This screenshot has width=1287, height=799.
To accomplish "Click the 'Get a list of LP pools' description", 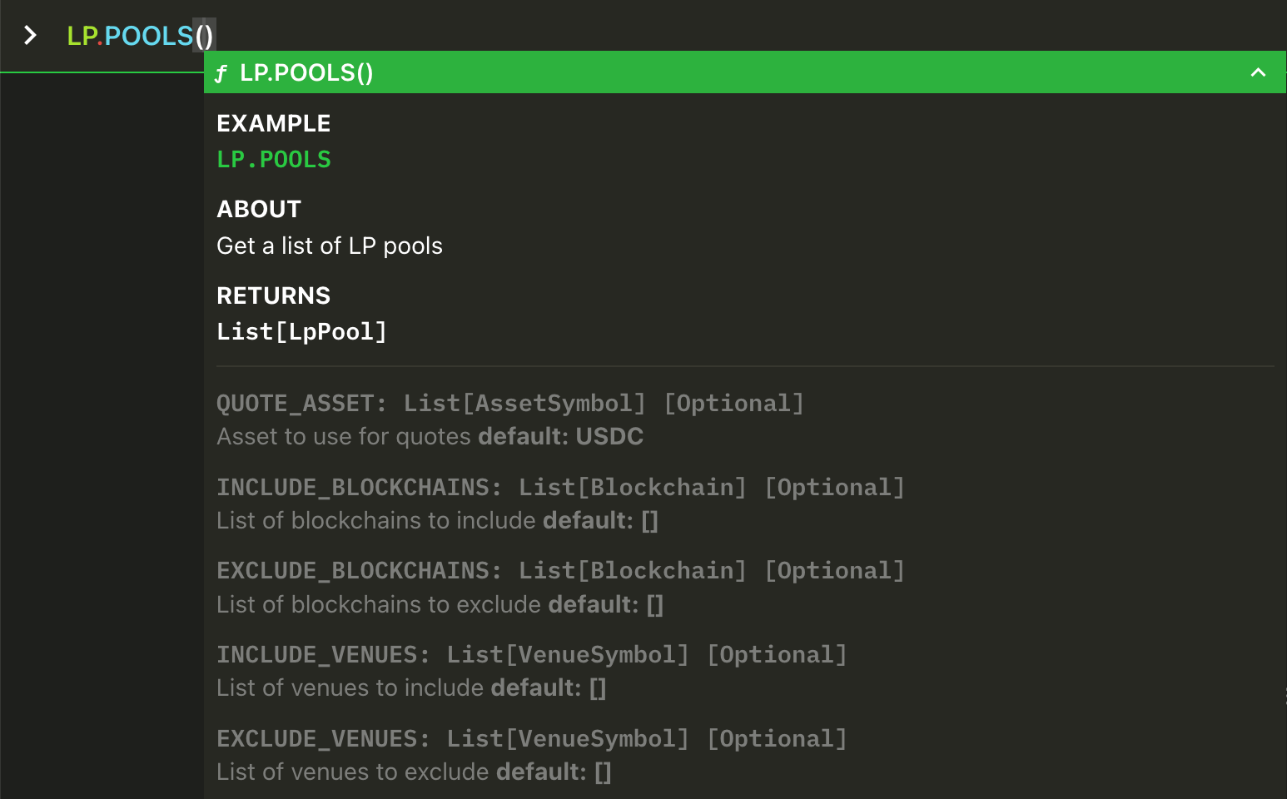I will (x=330, y=246).
